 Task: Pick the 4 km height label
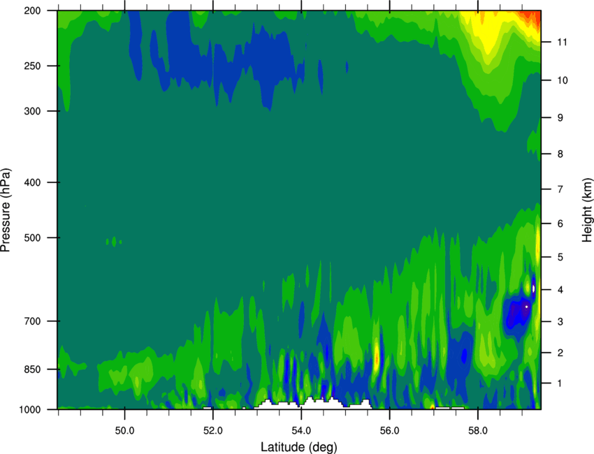pyautogui.click(x=560, y=290)
